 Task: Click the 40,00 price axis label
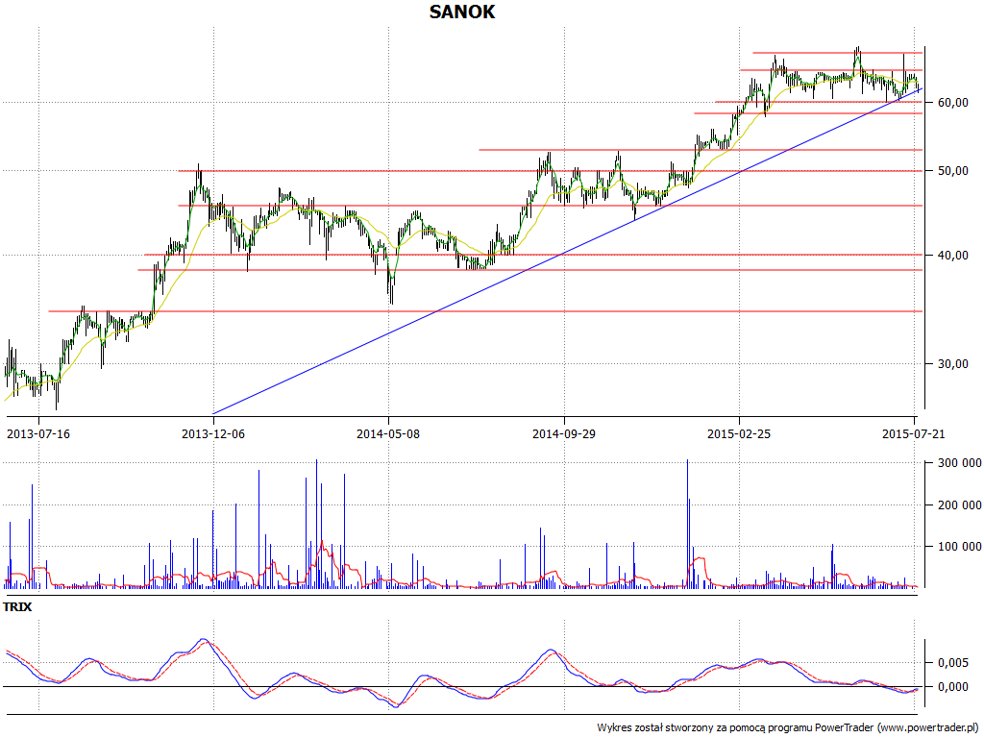952,256
